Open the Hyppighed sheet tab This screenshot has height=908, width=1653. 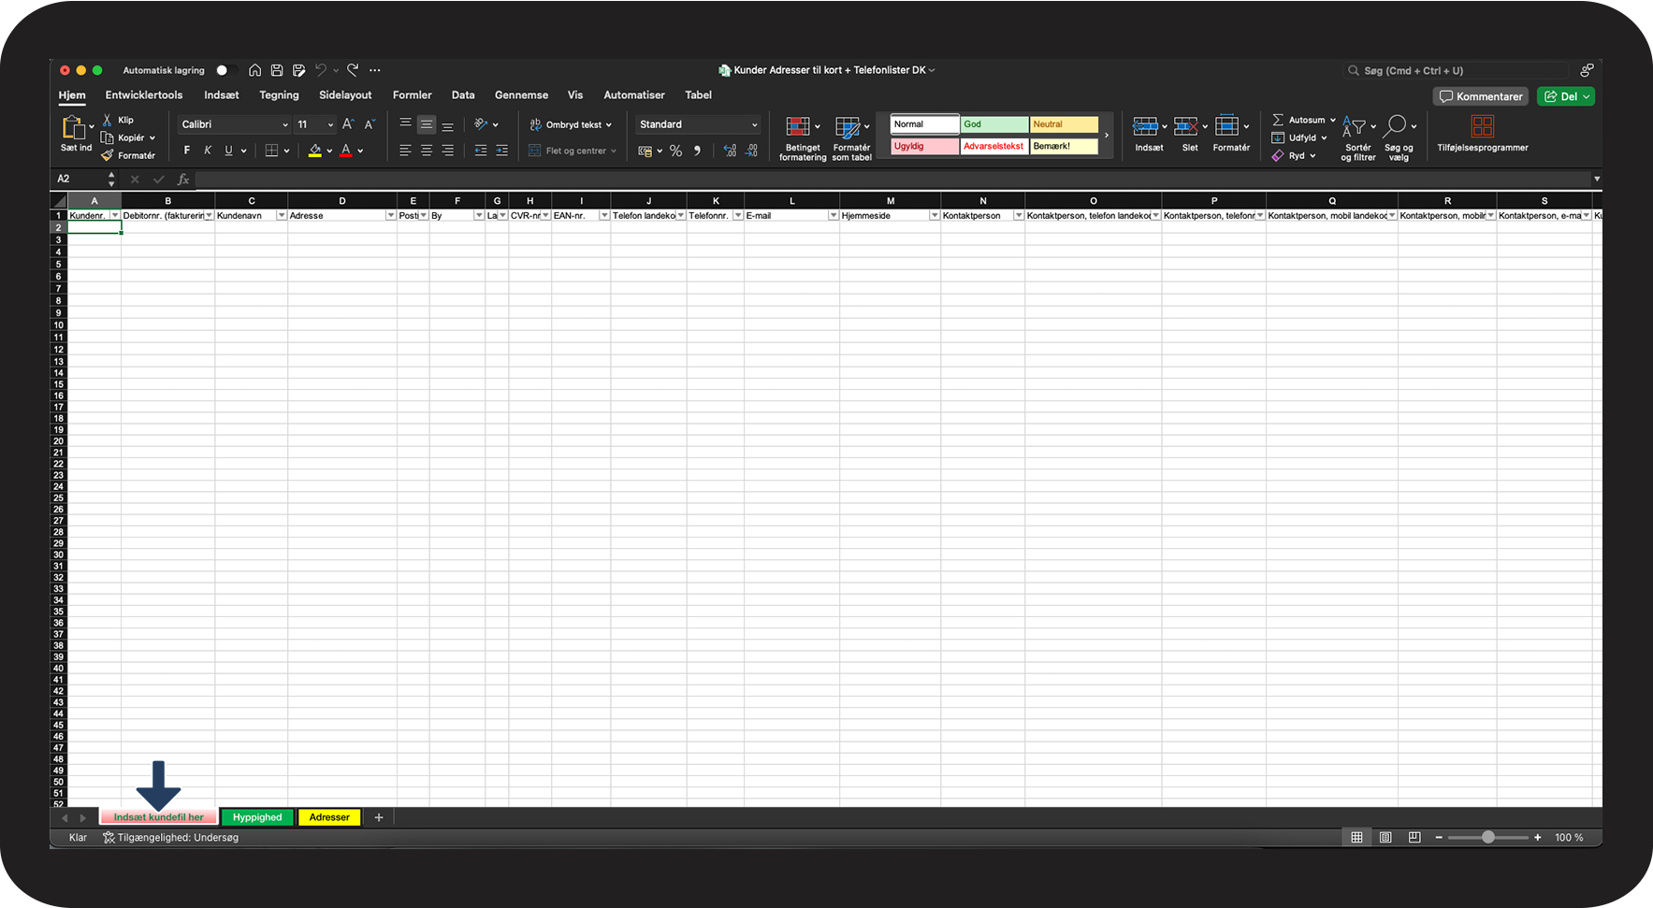[x=257, y=817]
